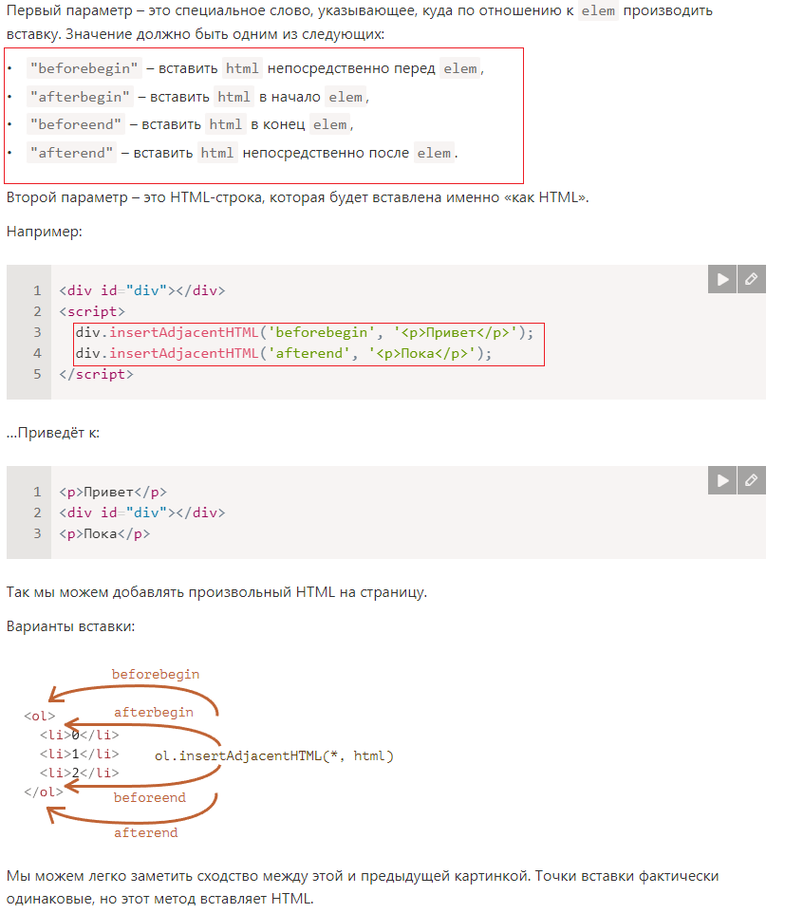The width and height of the screenshot is (785, 913).
Task: Click the paragraph starting "Второй параметр"
Action: click(x=297, y=197)
